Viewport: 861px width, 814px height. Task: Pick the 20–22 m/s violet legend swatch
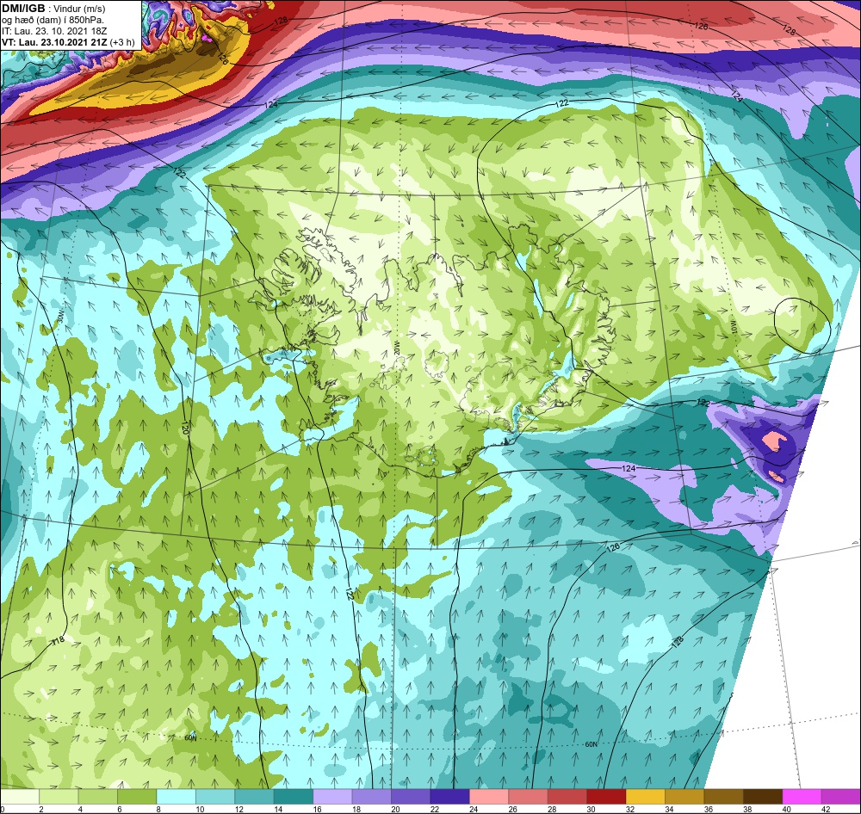click(411, 797)
